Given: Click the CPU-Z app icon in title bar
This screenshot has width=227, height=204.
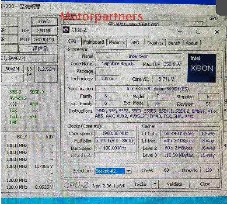Looking at the screenshot, I should pyautogui.click(x=66, y=30).
